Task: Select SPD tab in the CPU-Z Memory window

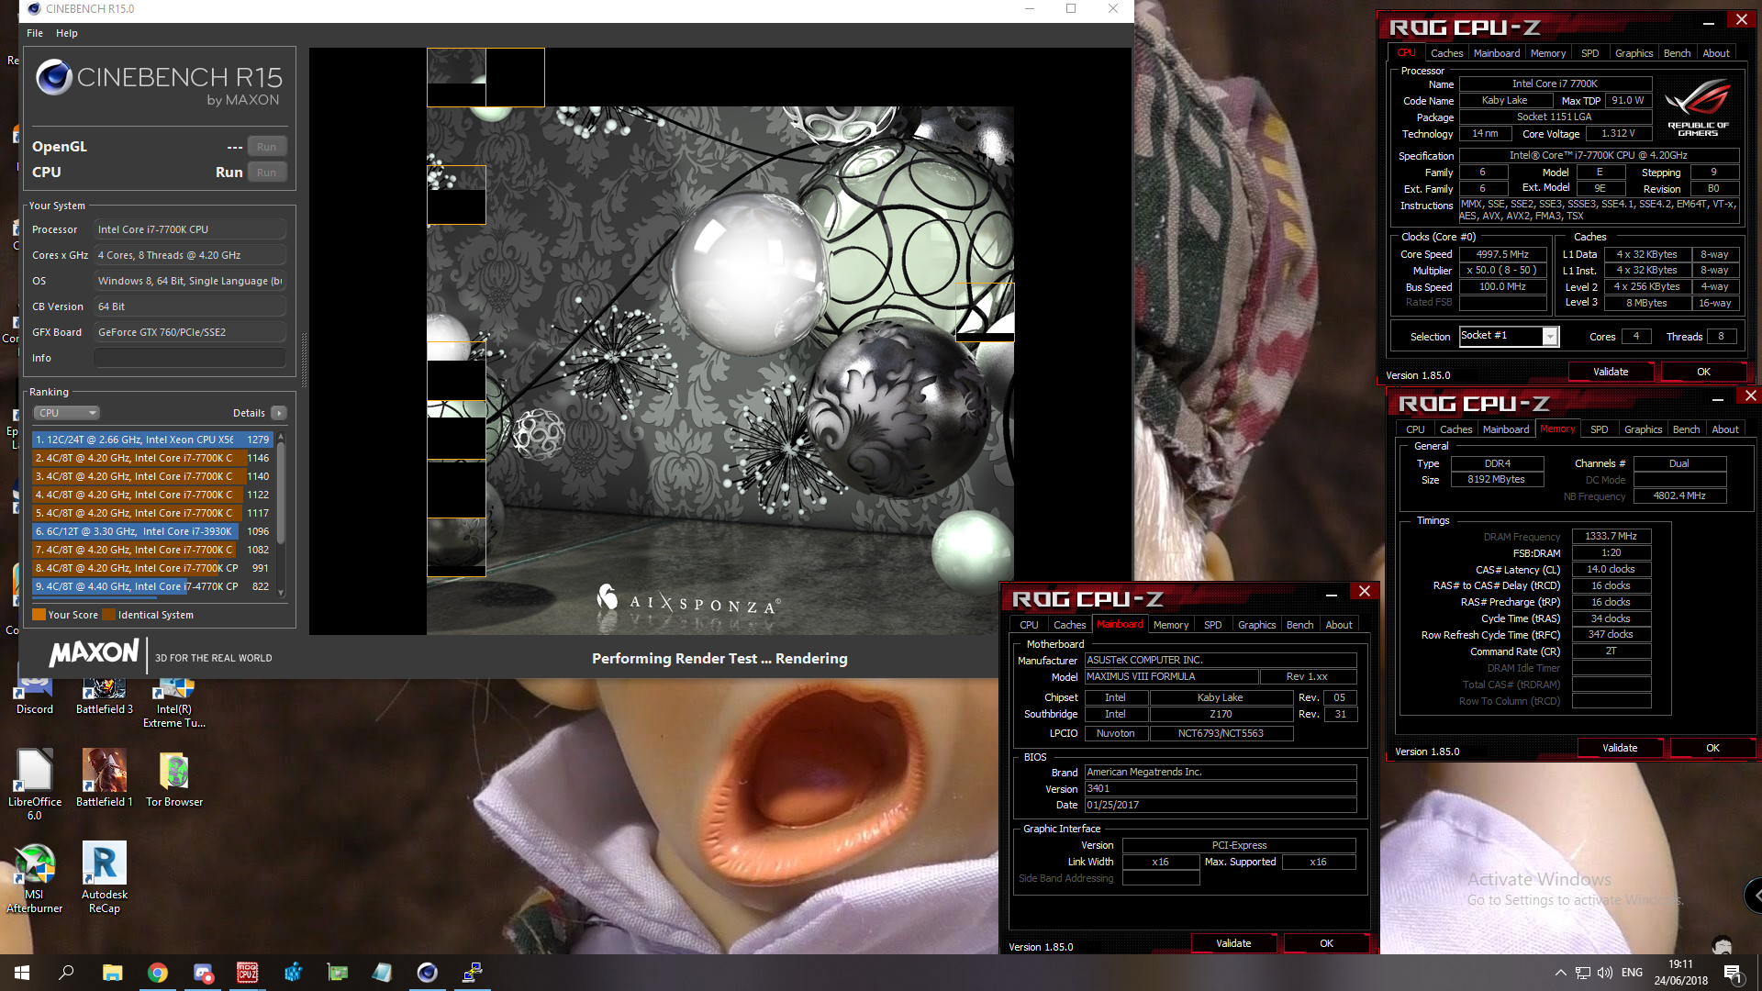Action: click(1599, 429)
